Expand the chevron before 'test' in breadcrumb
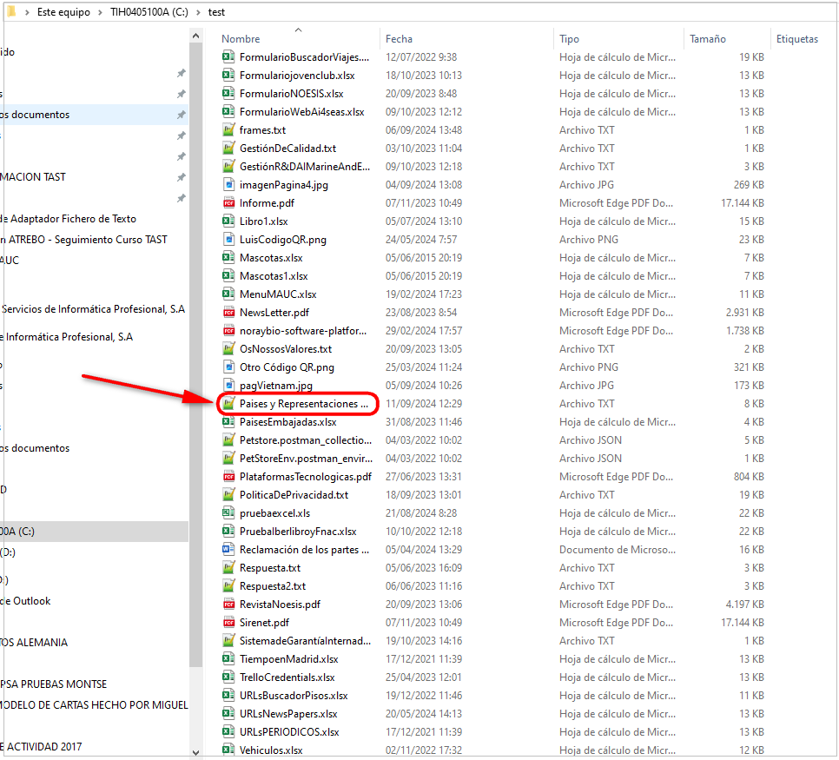839x760 pixels. [x=199, y=13]
